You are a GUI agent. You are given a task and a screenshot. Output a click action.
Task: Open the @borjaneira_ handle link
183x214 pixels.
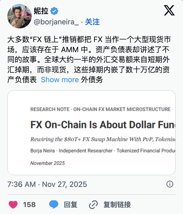click(56, 22)
